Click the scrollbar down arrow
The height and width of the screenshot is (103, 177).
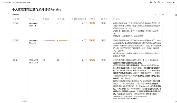tap(176, 102)
